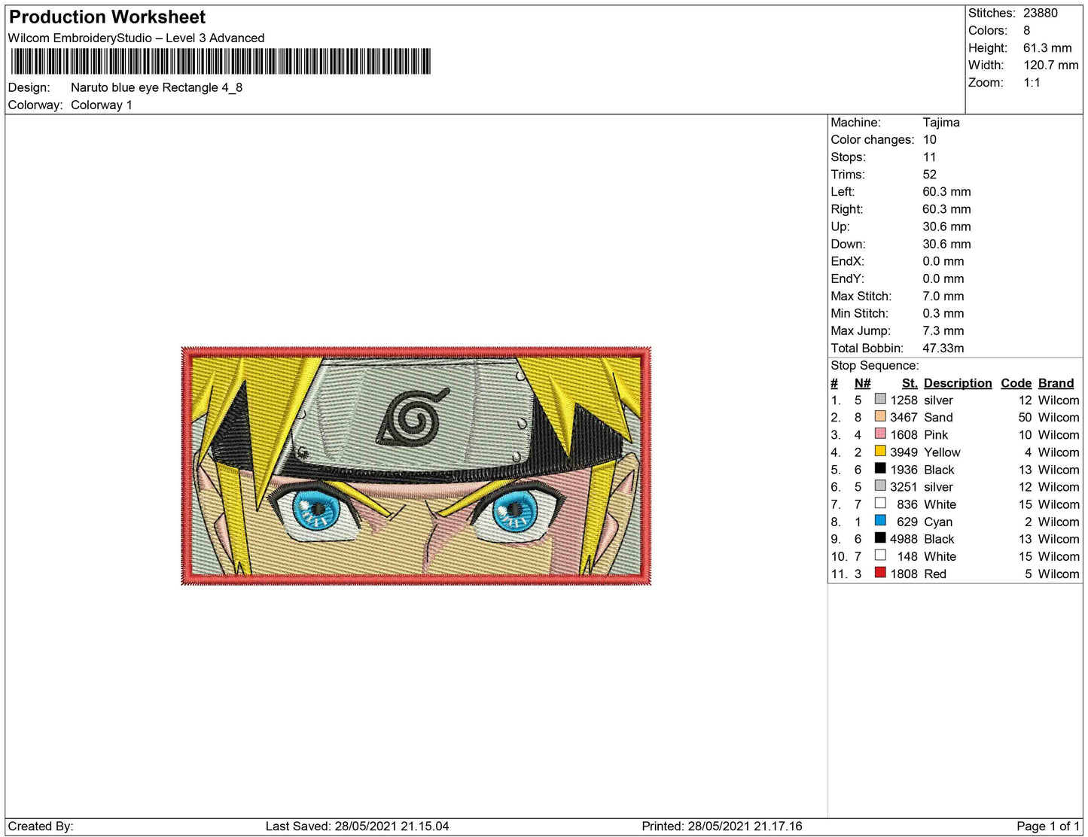This screenshot has height=837, width=1088.
Task: Select the stitch count "1808" in the Red row
Action: coord(904,574)
